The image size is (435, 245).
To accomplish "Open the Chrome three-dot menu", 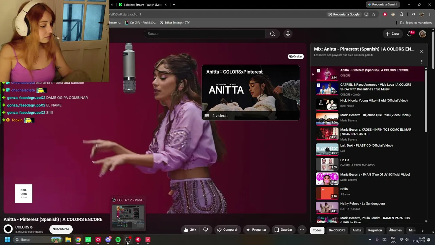I will 430,14.
